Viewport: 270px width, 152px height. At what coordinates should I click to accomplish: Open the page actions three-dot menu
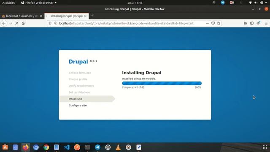pos(207,23)
